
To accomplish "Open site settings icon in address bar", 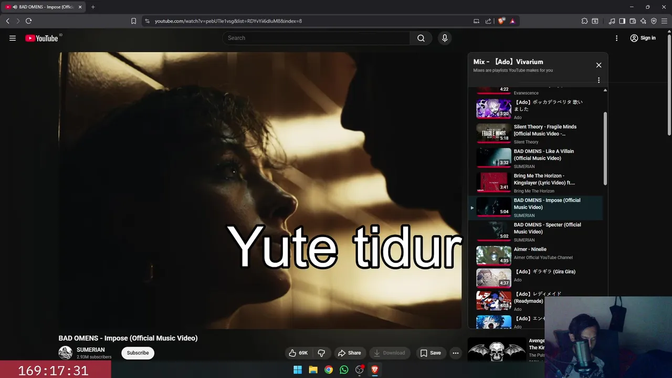I will [x=147, y=21].
